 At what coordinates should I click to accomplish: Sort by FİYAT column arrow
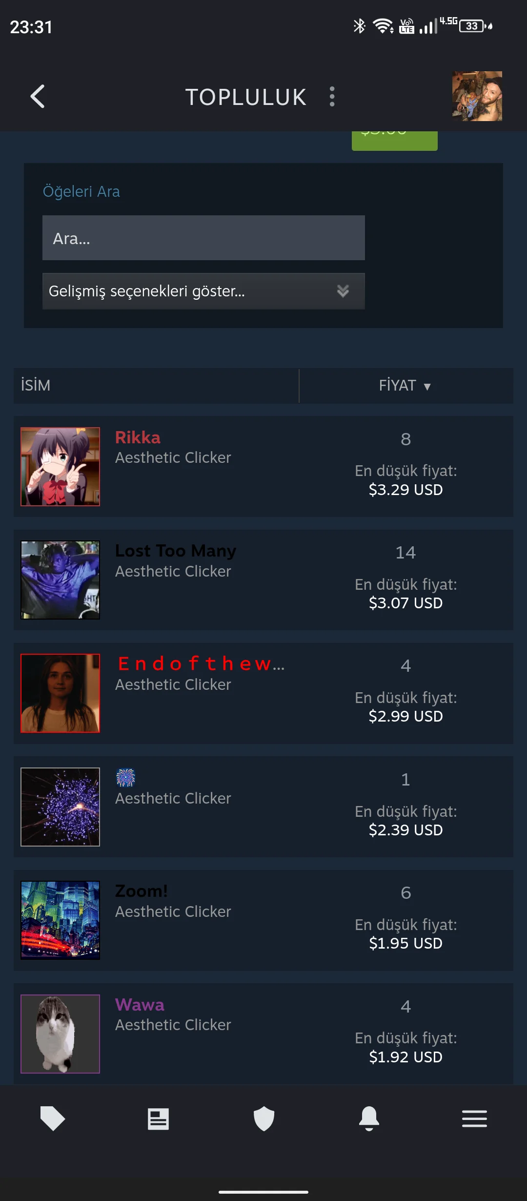click(427, 387)
